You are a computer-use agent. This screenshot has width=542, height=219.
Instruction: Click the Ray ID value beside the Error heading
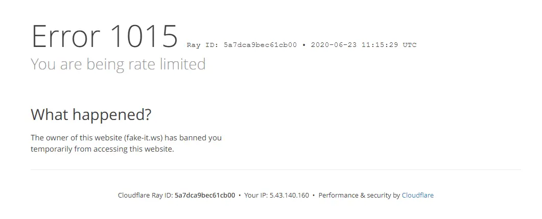(261, 45)
